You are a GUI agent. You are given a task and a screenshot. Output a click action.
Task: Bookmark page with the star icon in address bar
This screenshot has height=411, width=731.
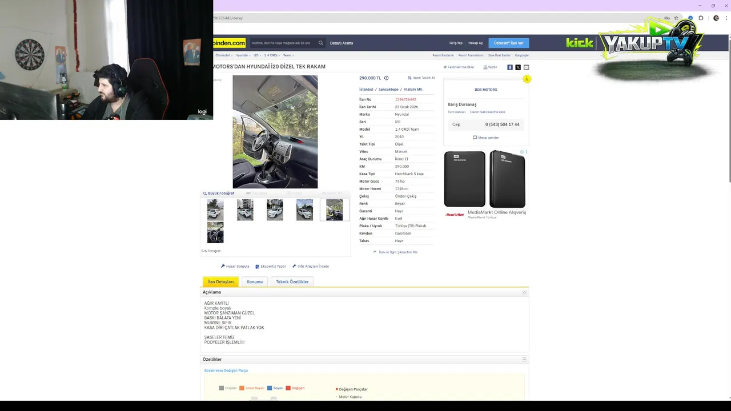pos(676,18)
